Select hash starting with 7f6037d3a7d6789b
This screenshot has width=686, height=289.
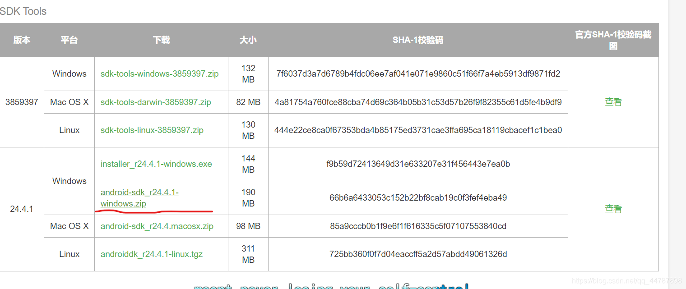(x=418, y=73)
